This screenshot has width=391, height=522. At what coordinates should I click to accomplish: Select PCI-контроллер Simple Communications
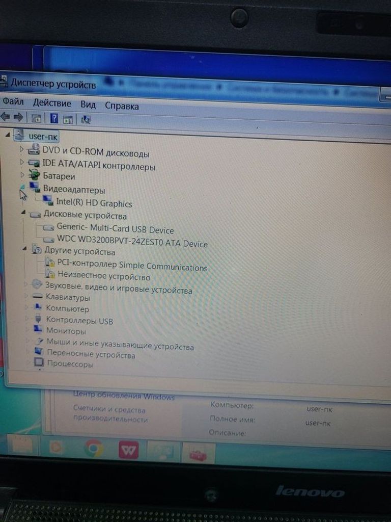(x=132, y=265)
